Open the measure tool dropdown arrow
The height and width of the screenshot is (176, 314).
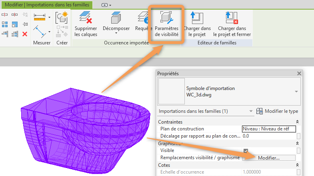(49, 32)
